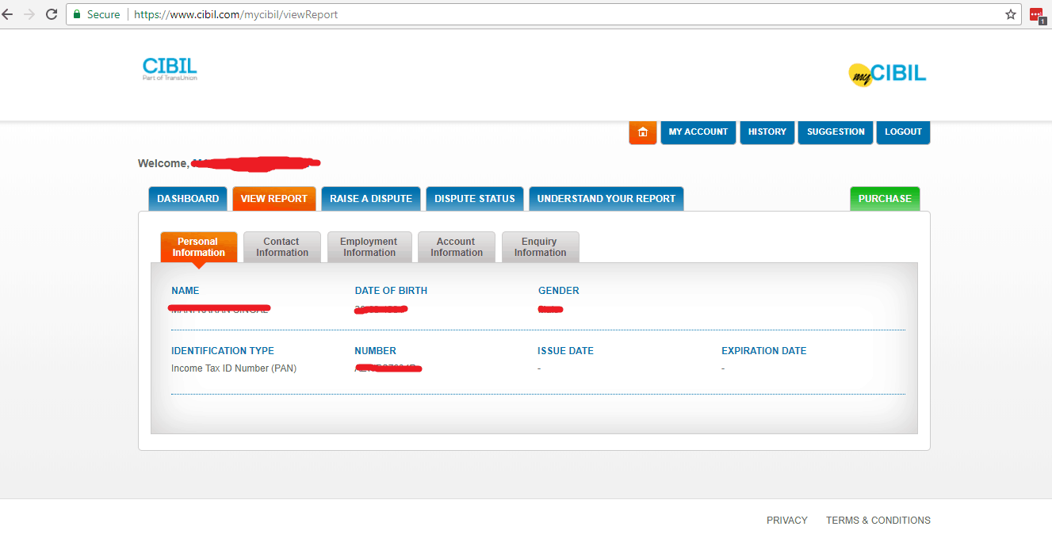Click the "NAME" field heading
Screen dimensions: 1052x538
pos(186,291)
